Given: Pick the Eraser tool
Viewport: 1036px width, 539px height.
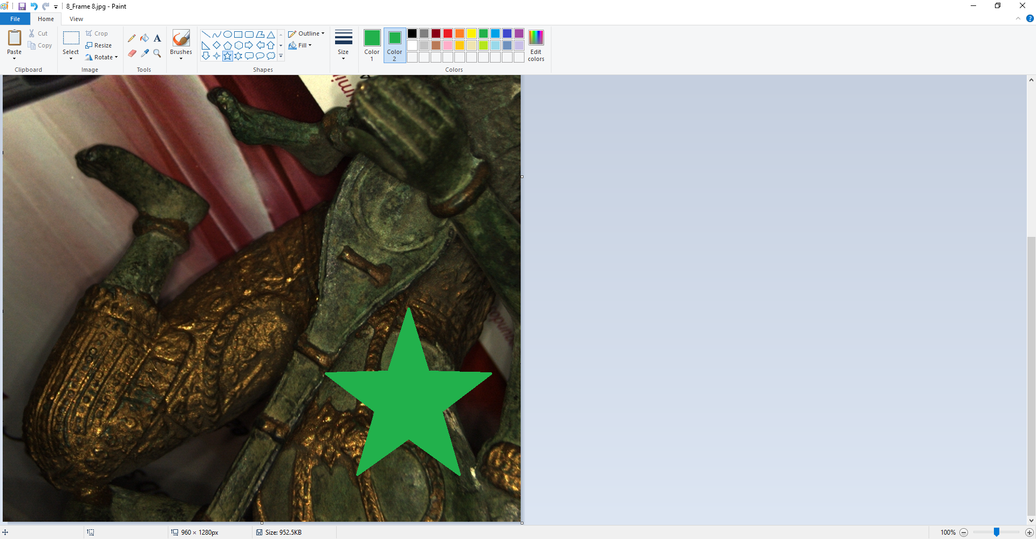Looking at the screenshot, I should [132, 53].
